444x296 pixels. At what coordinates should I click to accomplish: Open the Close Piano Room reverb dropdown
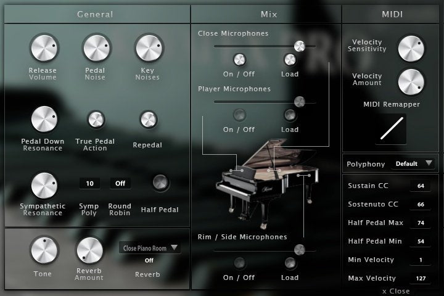(149, 248)
